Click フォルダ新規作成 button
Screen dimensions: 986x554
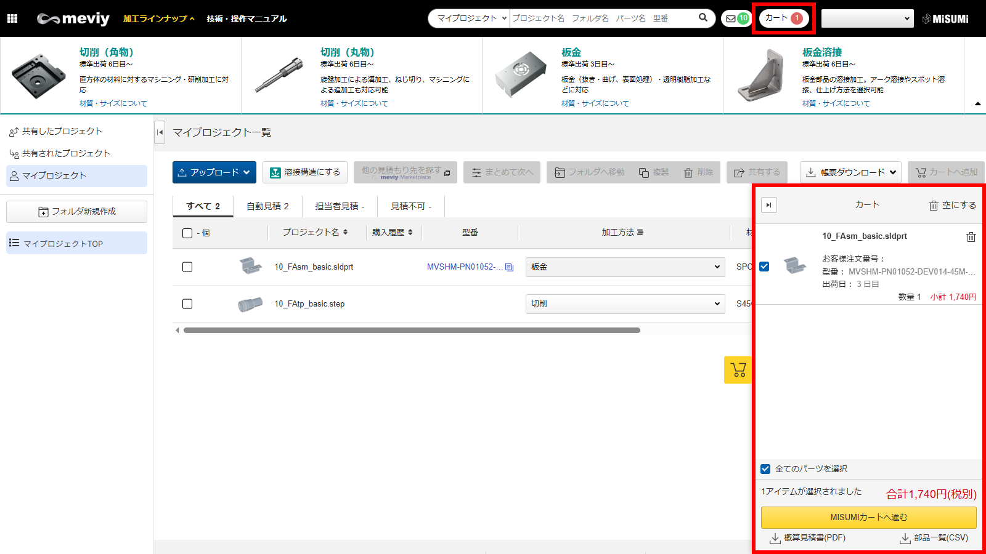(x=76, y=212)
